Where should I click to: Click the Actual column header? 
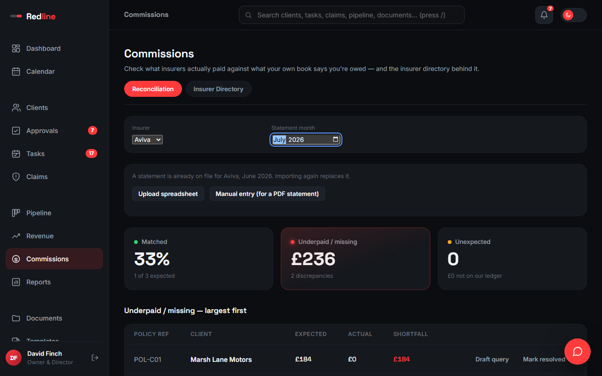pos(360,334)
